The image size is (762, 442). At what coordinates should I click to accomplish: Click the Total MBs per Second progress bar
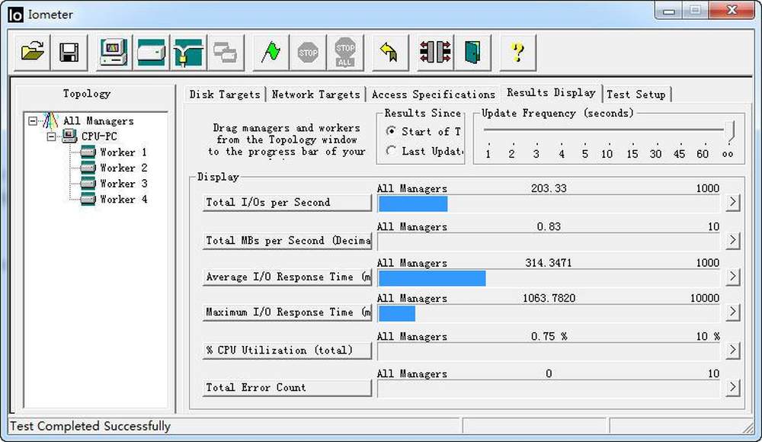point(549,242)
